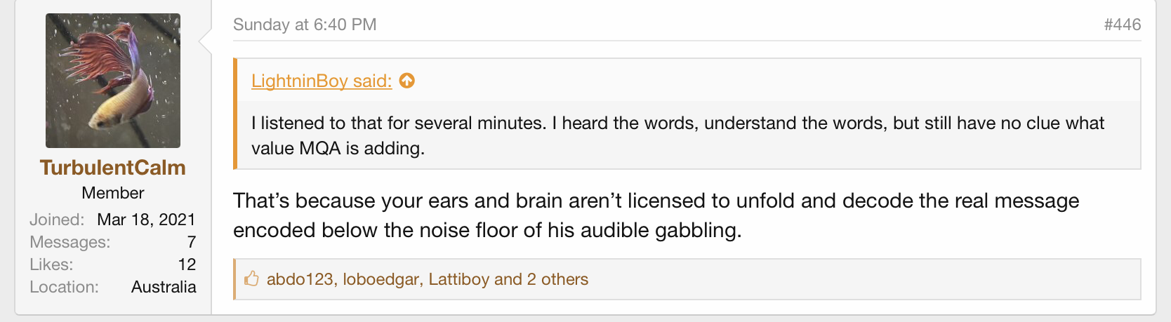Click the Australia location value

coord(164,287)
